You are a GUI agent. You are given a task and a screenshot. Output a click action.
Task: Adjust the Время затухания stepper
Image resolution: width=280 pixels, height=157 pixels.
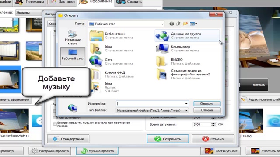213,124
